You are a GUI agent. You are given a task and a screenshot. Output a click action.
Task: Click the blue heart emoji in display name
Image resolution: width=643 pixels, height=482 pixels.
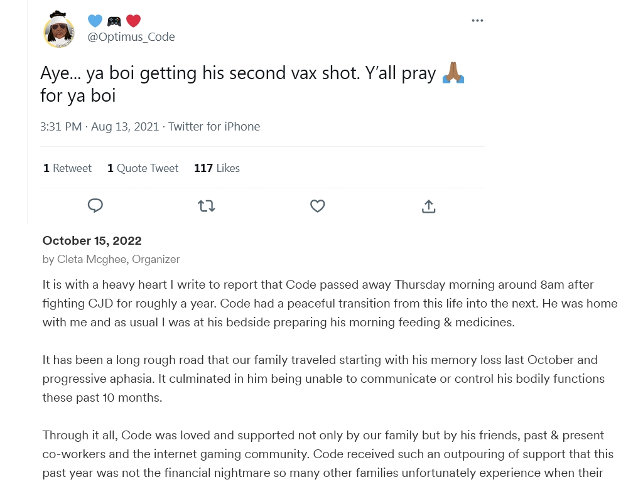95,21
